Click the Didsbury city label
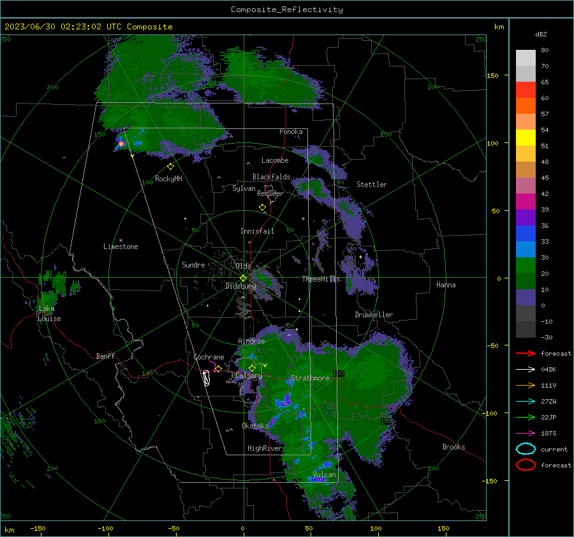 click(x=240, y=286)
